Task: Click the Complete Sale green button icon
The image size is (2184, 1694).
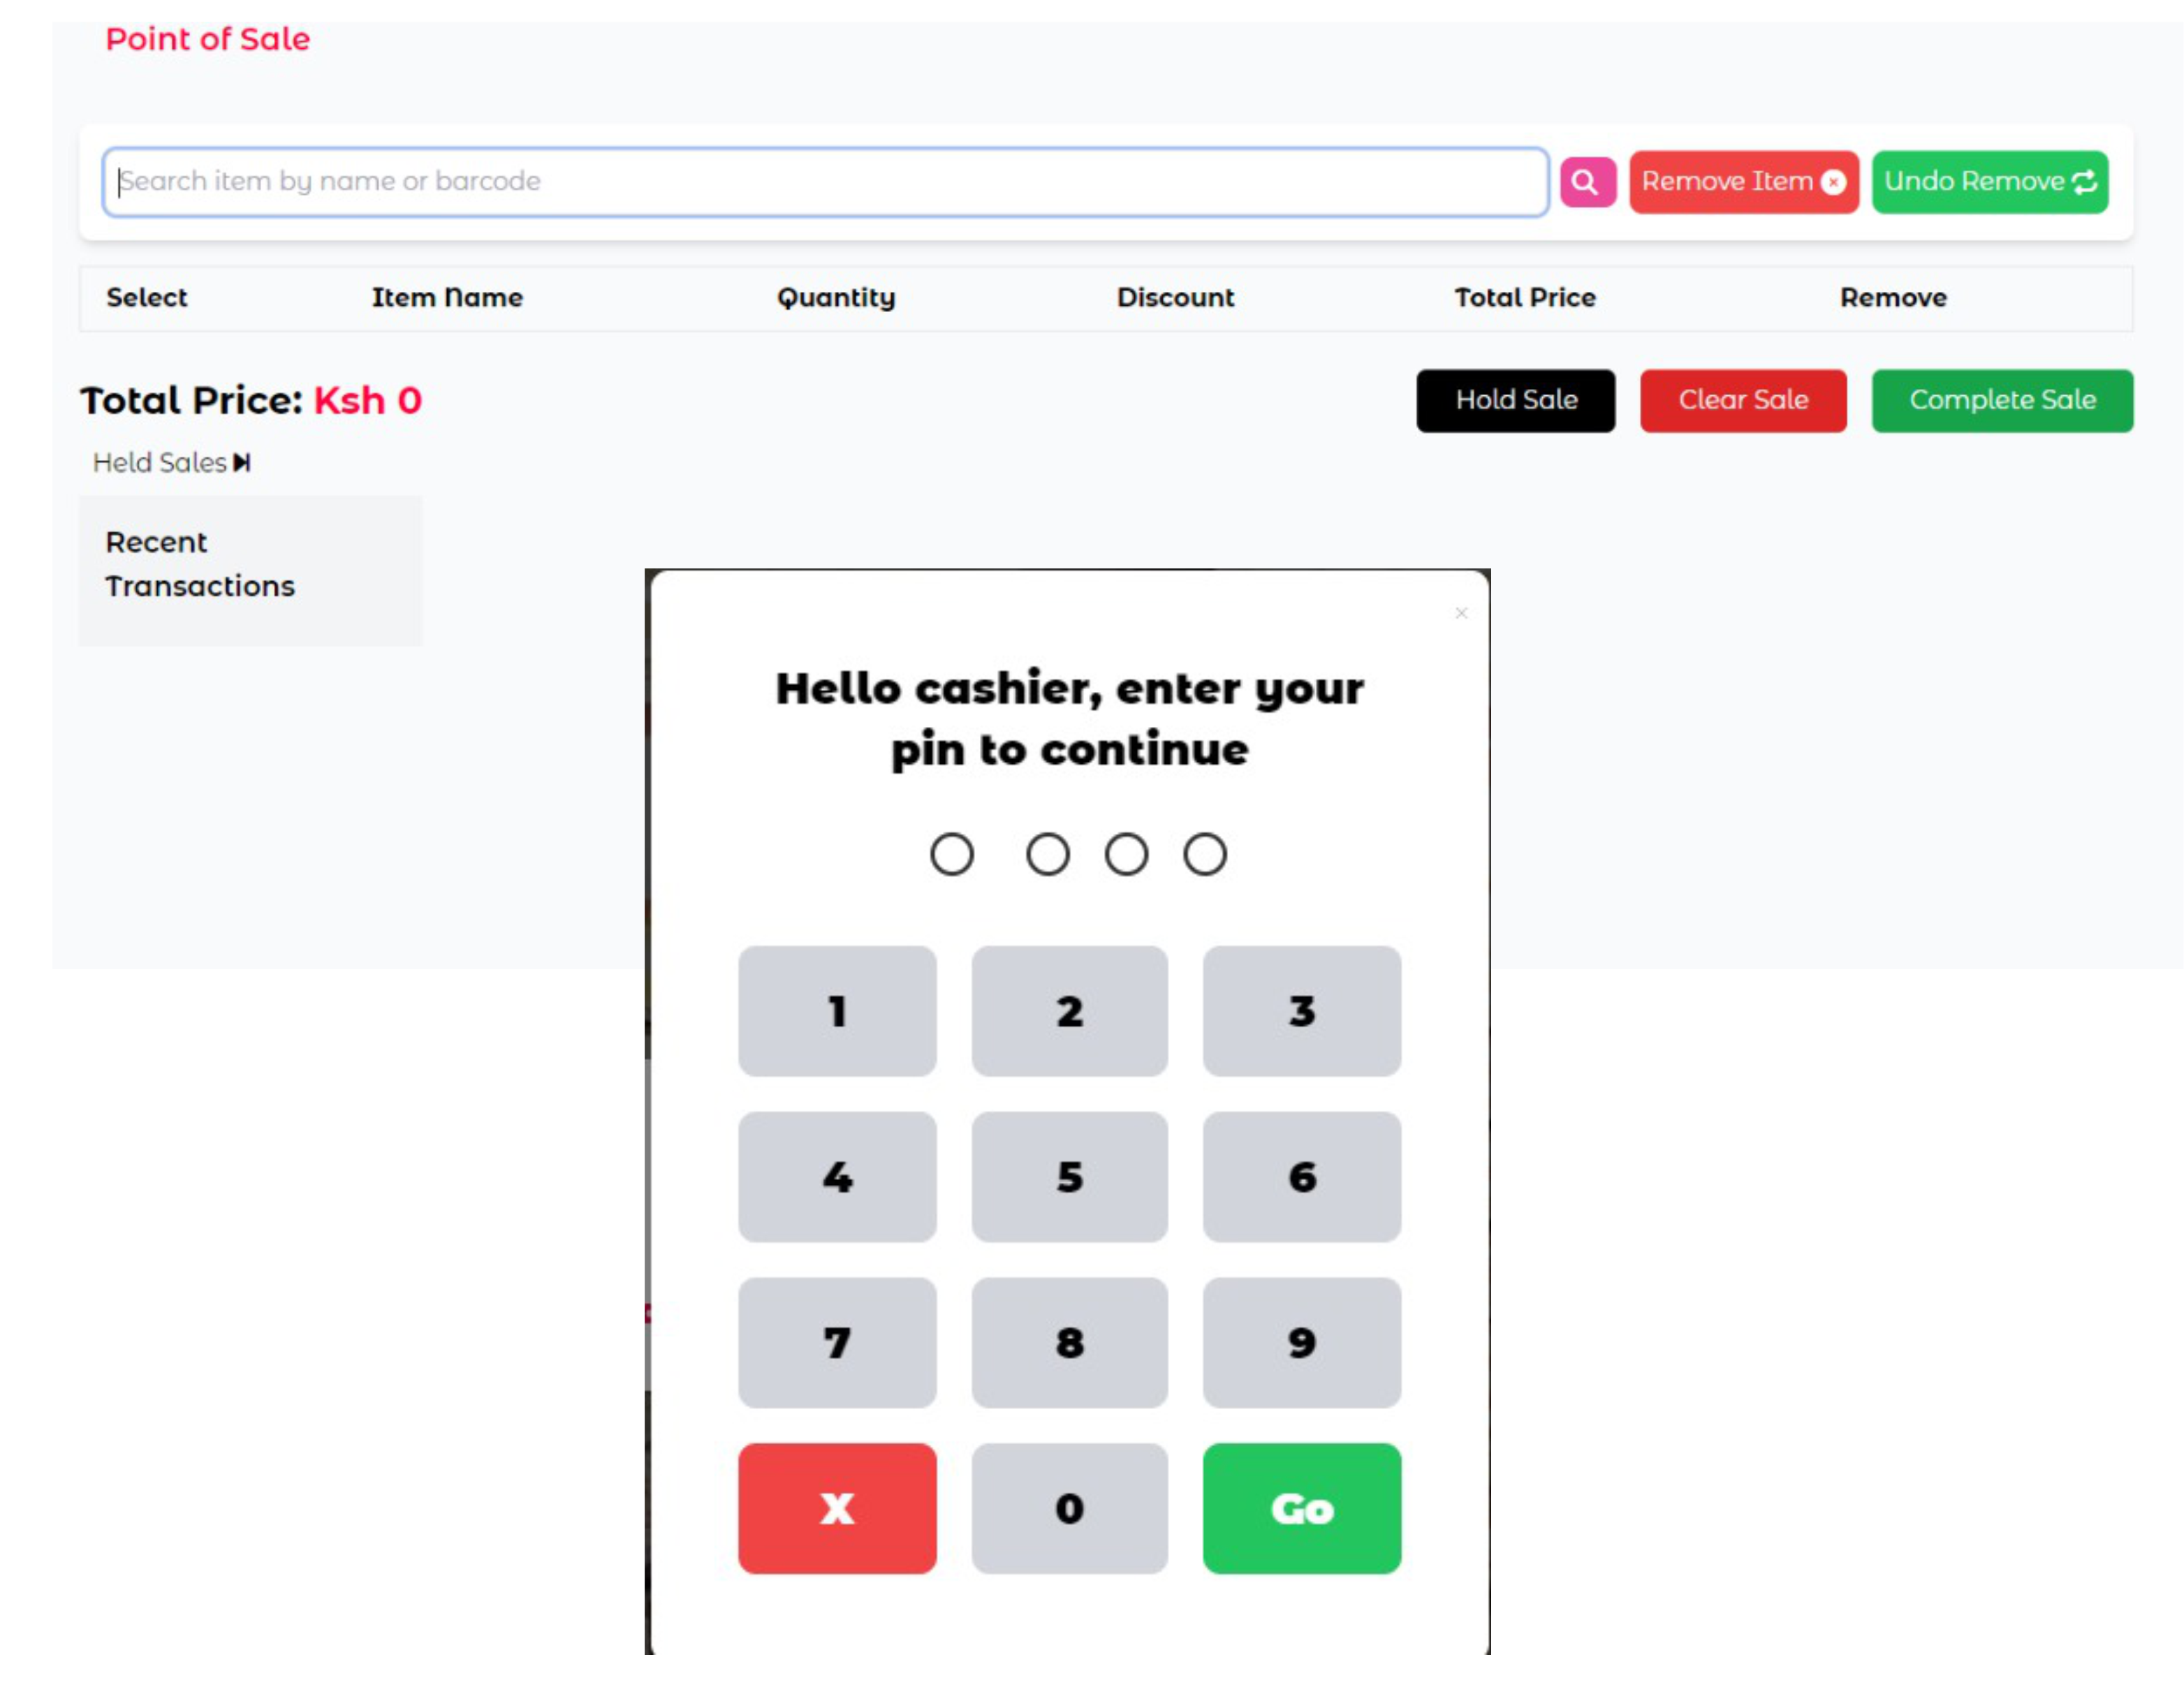Action: [x=2000, y=399]
